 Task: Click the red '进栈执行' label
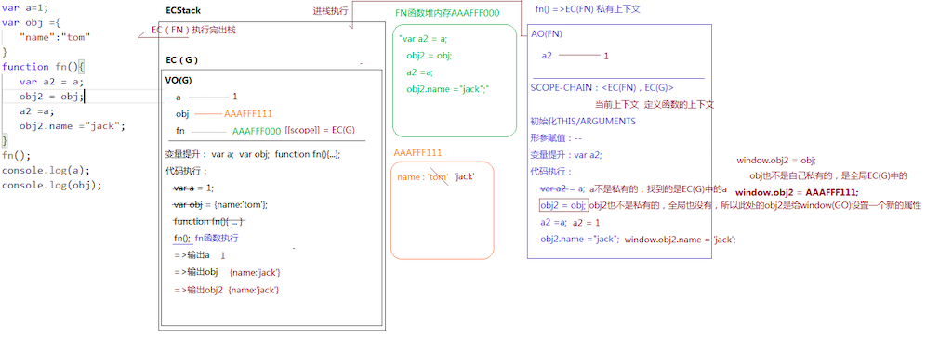pyautogui.click(x=330, y=11)
